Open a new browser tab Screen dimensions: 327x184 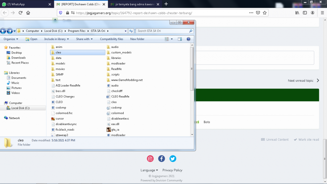click(166, 4)
